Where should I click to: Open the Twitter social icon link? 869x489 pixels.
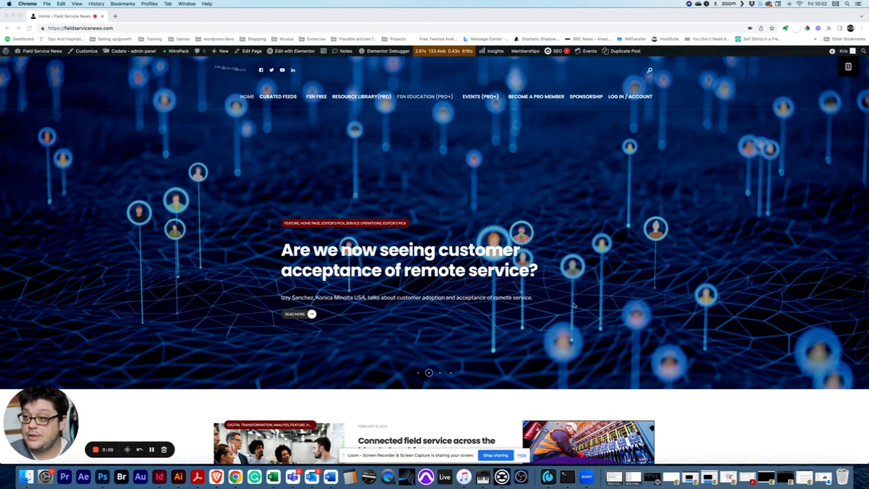point(272,70)
